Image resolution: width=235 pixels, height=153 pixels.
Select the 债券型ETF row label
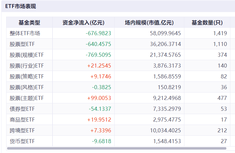22,109
